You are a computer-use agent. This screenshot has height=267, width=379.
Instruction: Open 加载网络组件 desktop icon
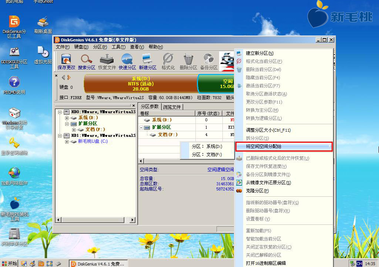[x=14, y=176]
